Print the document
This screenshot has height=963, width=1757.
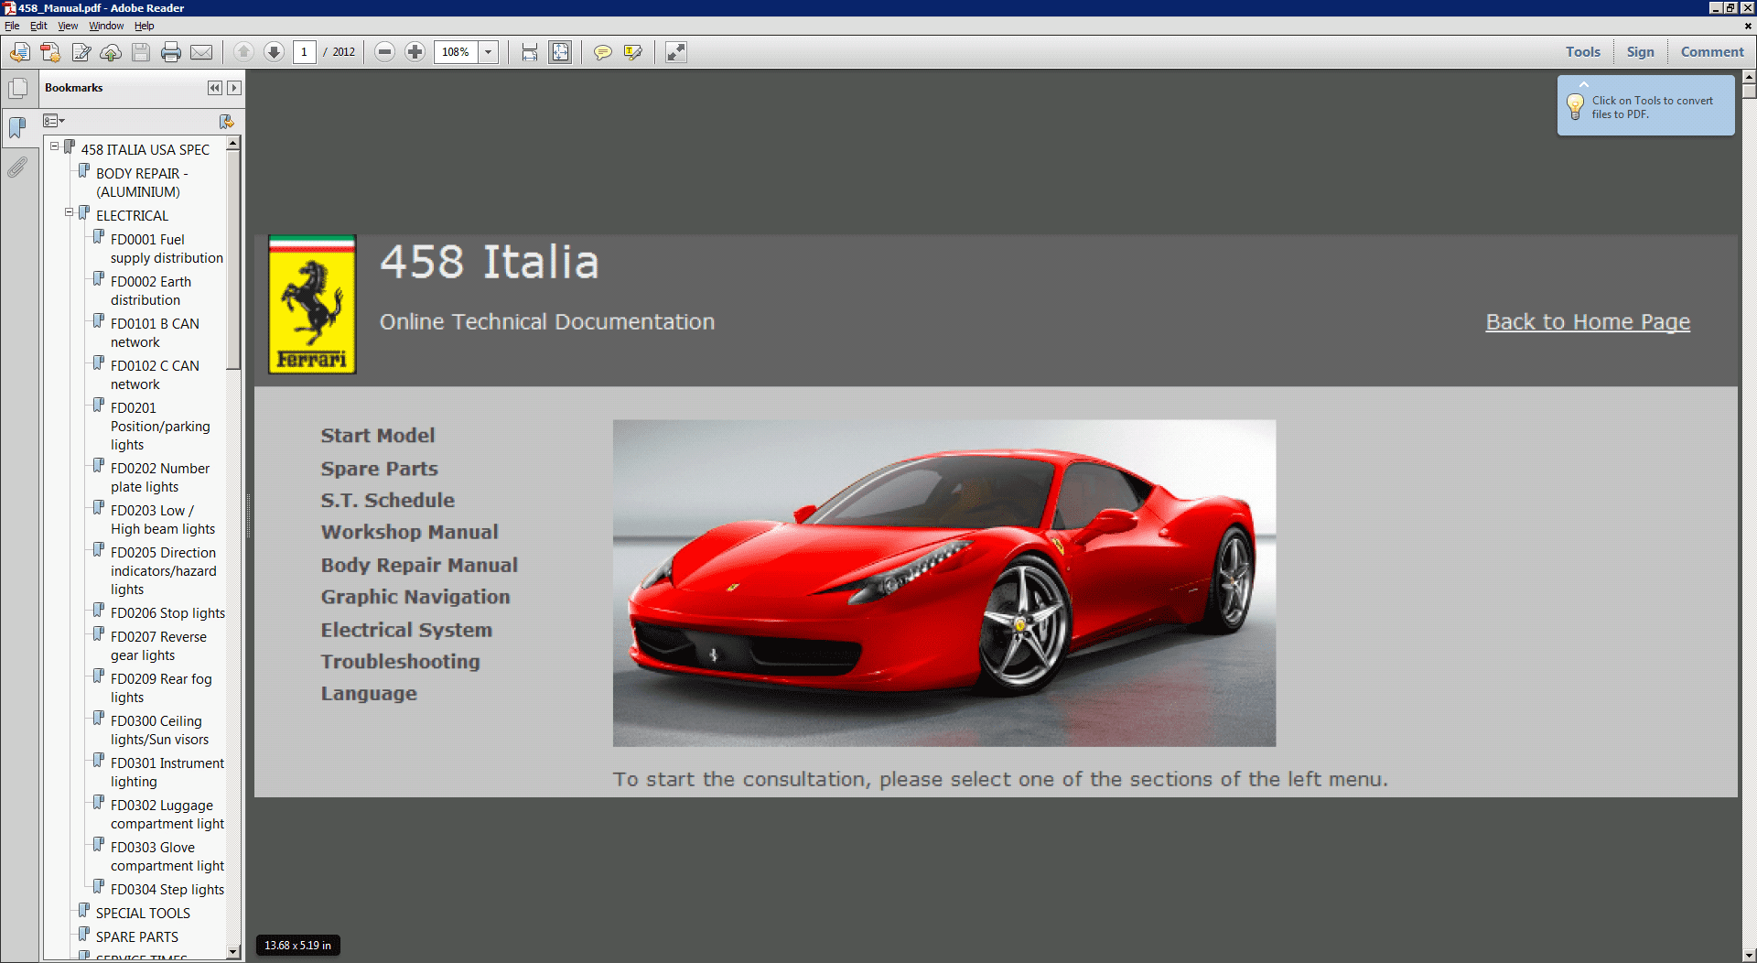(x=171, y=52)
